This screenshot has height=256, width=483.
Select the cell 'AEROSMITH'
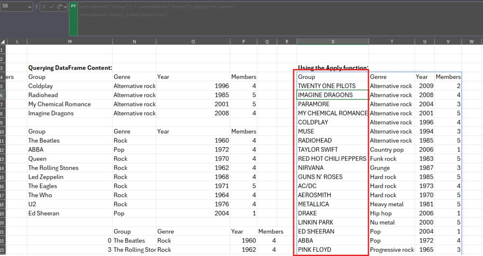click(x=333, y=195)
